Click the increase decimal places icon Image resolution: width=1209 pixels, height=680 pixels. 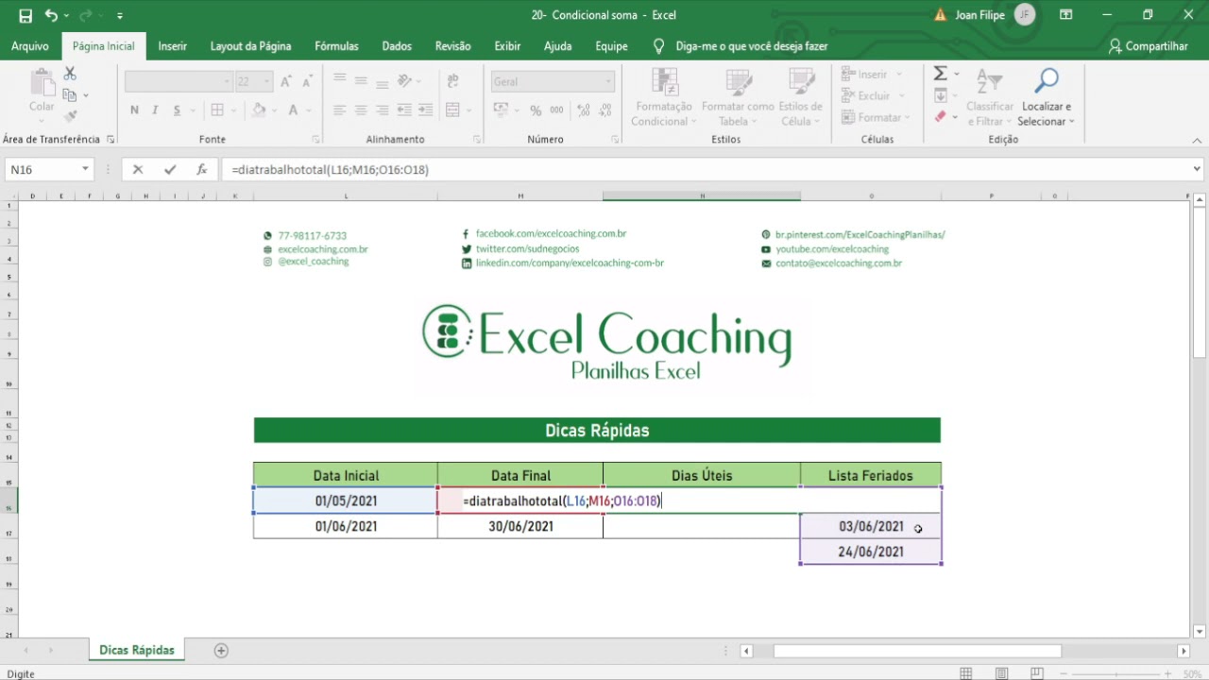(582, 110)
